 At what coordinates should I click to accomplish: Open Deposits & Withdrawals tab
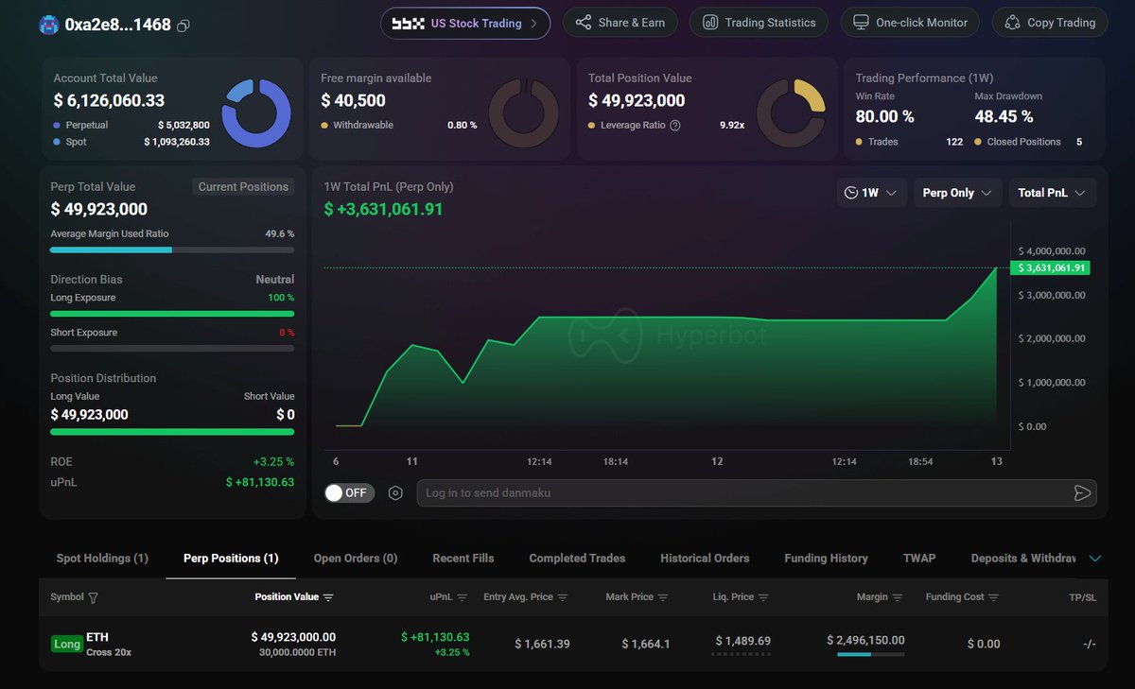point(1023,559)
